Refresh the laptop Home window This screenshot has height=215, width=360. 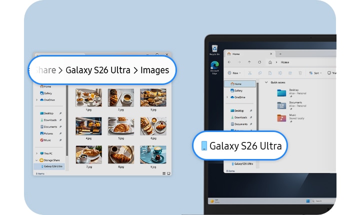coord(259,62)
